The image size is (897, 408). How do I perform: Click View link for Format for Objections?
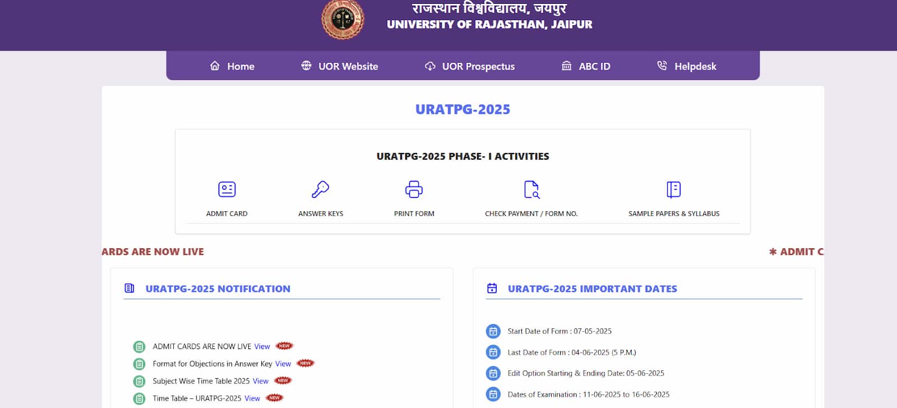coord(283,364)
